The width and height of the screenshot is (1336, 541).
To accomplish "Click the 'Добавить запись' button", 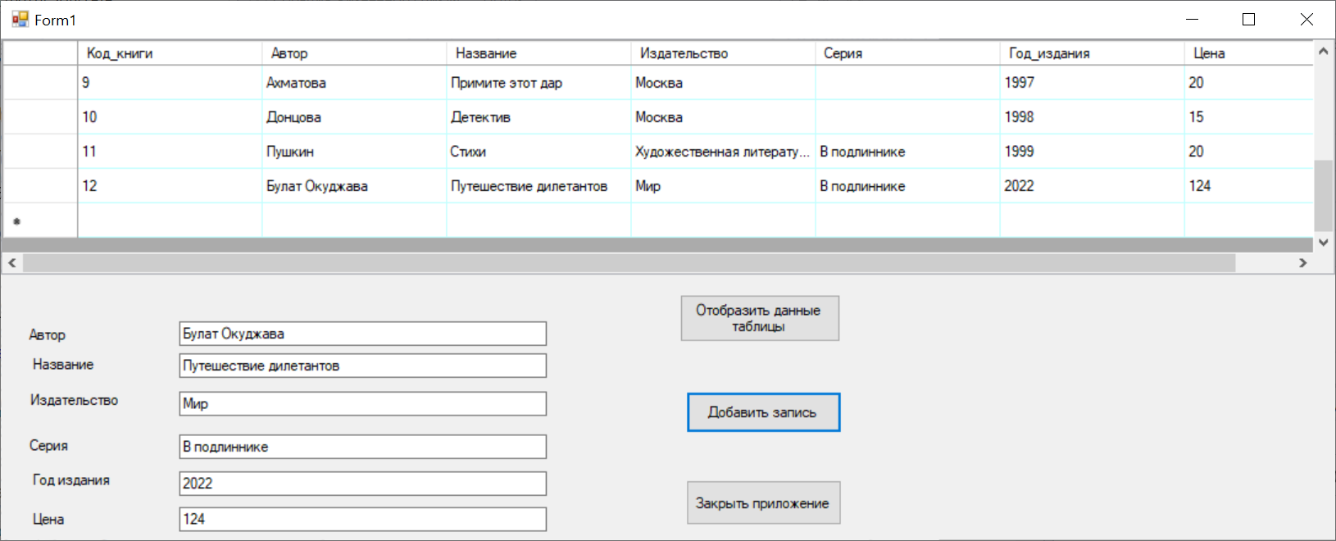I will (x=763, y=412).
